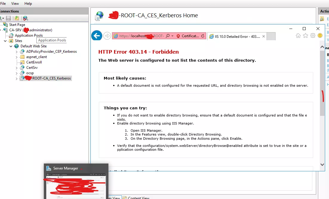Click the browser Home icon

[298, 36]
